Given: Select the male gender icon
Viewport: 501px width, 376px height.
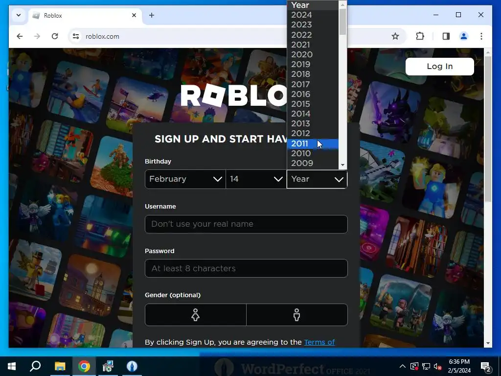Looking at the screenshot, I should (297, 315).
